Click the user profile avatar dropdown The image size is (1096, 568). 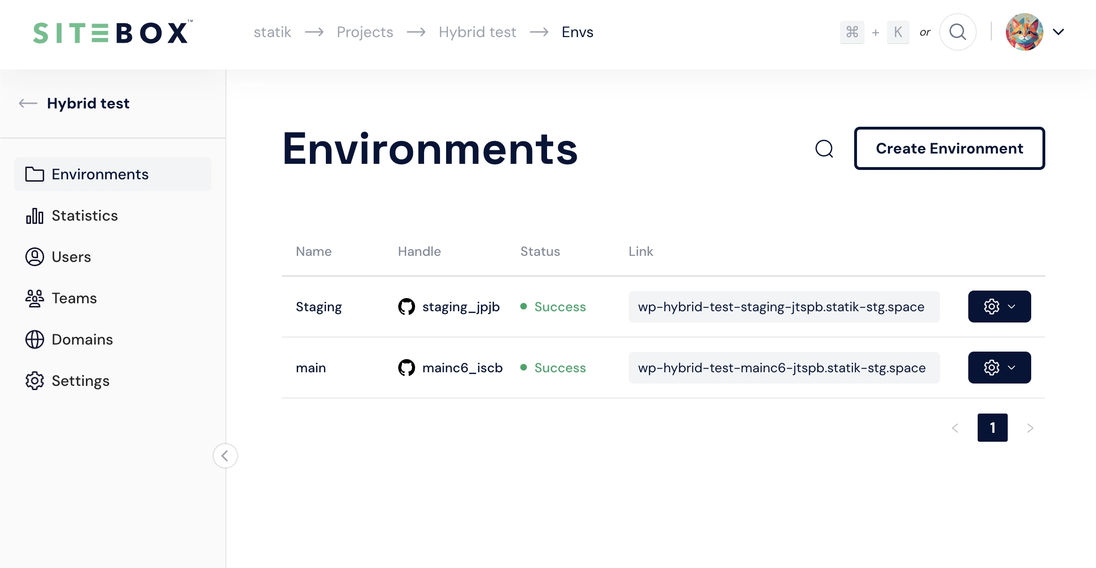(x=1035, y=31)
